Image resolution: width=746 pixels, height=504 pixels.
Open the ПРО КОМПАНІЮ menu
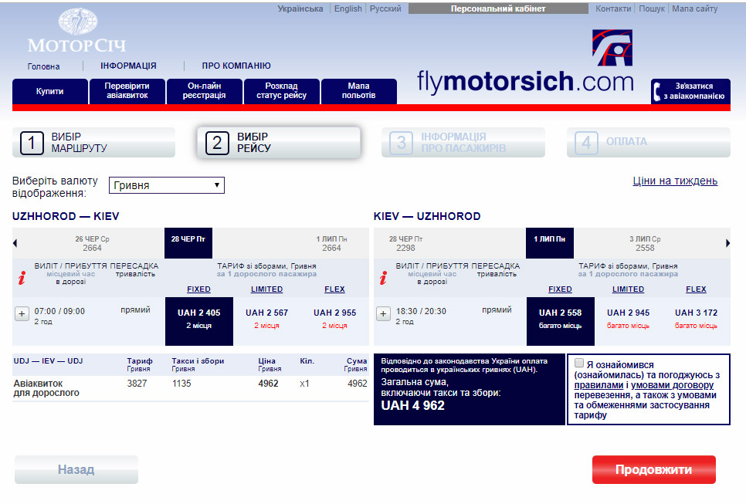[x=236, y=66]
